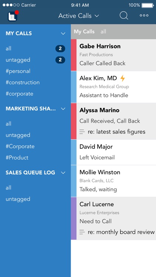Image resolution: width=156 pixels, height=277 pixels.
Task: Select #Product under Marketing shared list
Action: point(17,158)
